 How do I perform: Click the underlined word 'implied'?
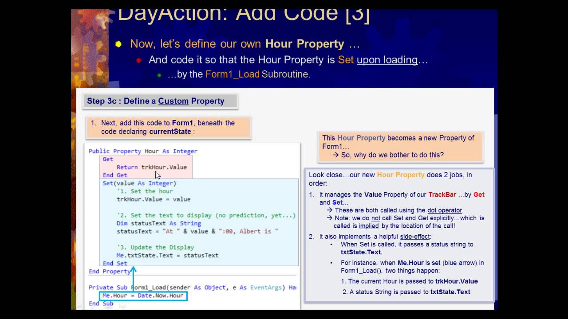pos(368,226)
